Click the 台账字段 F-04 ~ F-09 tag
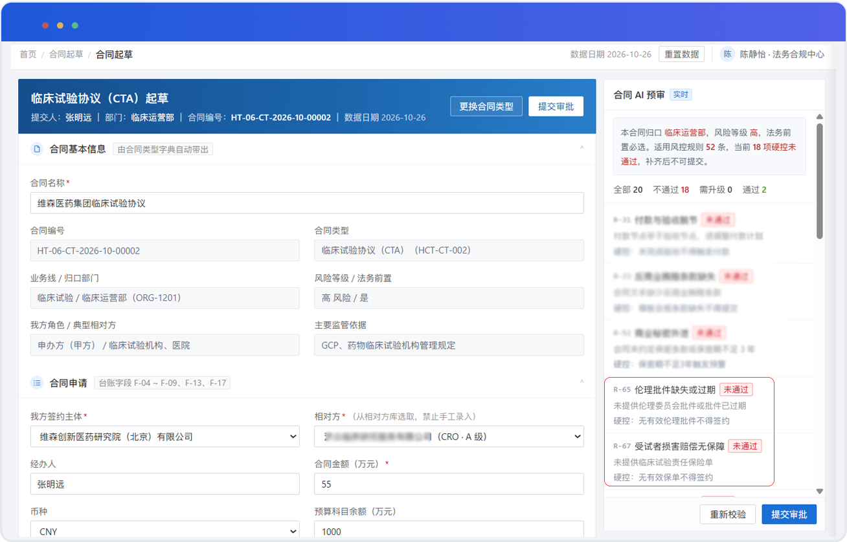Screen dimensions: 847x542 162,383
